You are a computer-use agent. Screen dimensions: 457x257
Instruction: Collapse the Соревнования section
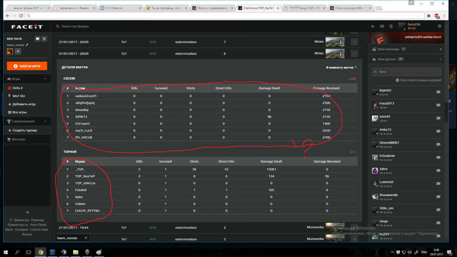tap(45, 121)
